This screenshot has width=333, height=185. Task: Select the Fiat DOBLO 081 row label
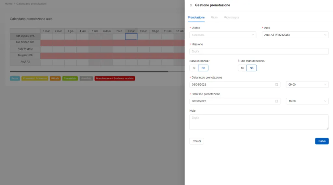tap(25, 43)
